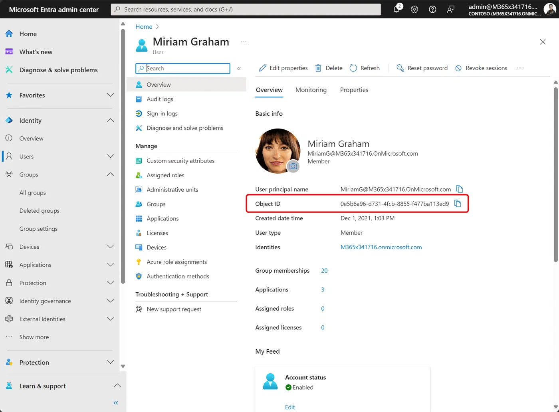Image resolution: width=559 pixels, height=412 pixels.
Task: Click the Audit logs icon
Action: pos(139,99)
